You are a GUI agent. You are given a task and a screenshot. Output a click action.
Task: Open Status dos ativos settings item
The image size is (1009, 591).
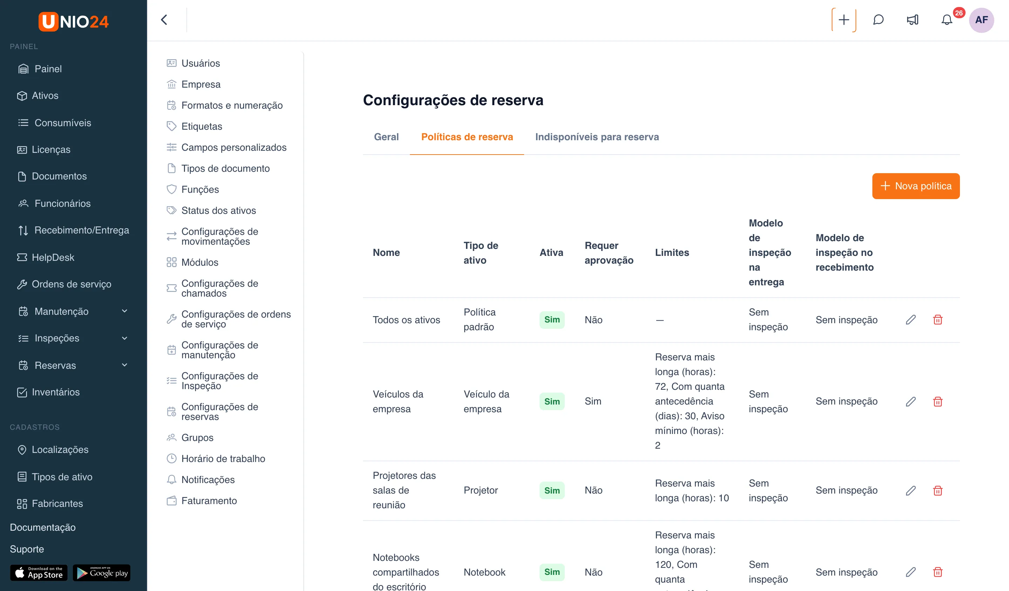click(218, 210)
